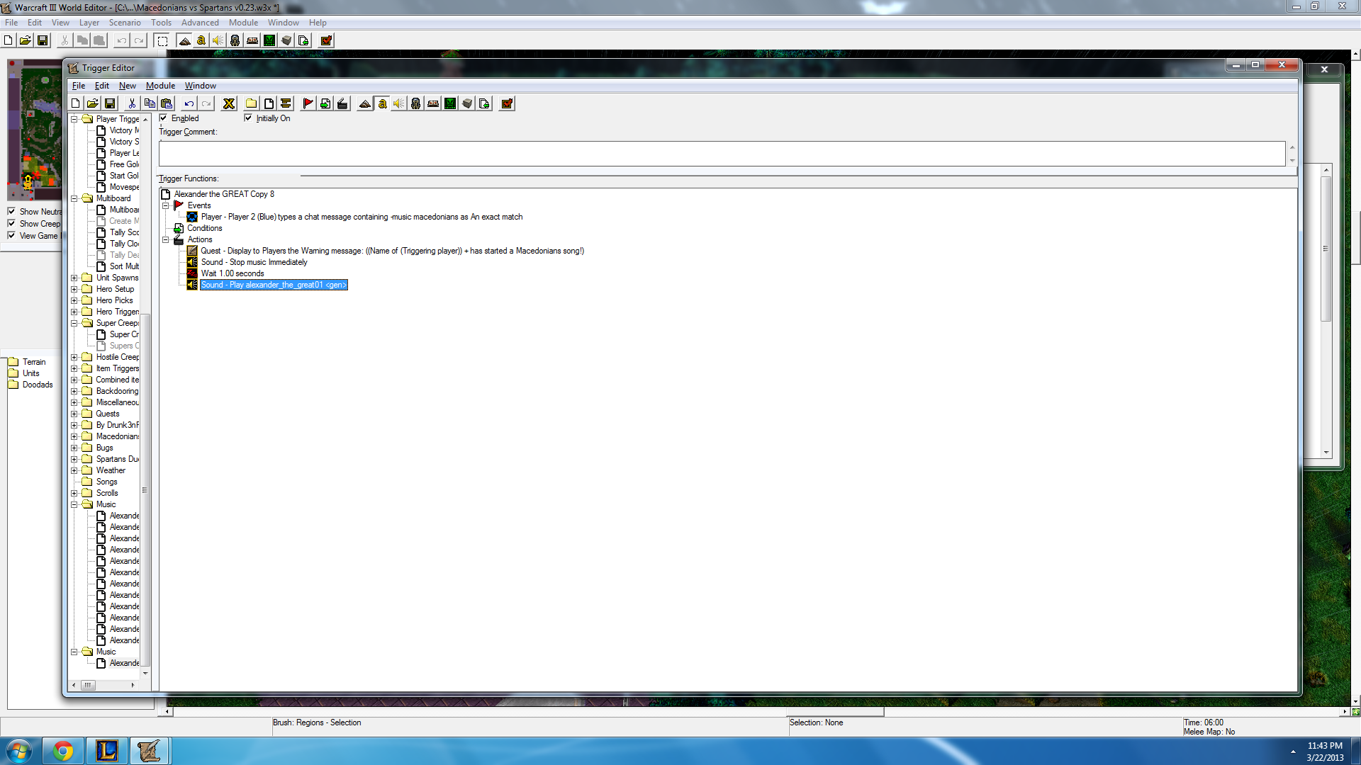Collapse the Actions node
Screen dimensions: 1361x765
165,239
